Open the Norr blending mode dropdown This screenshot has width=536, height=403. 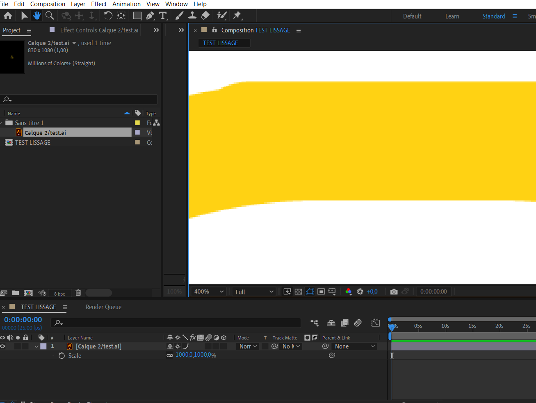tap(248, 346)
